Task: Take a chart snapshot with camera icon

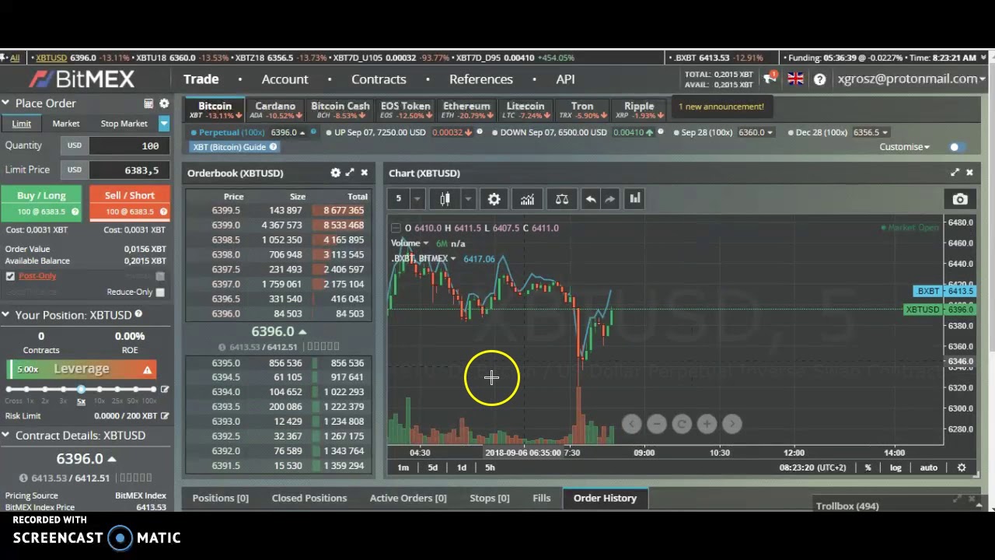Action: 960,199
